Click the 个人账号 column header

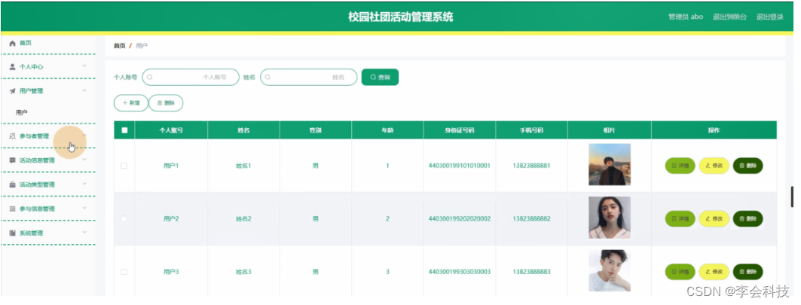pos(171,130)
